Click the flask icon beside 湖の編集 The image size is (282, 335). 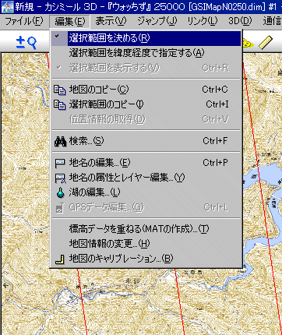point(61,192)
